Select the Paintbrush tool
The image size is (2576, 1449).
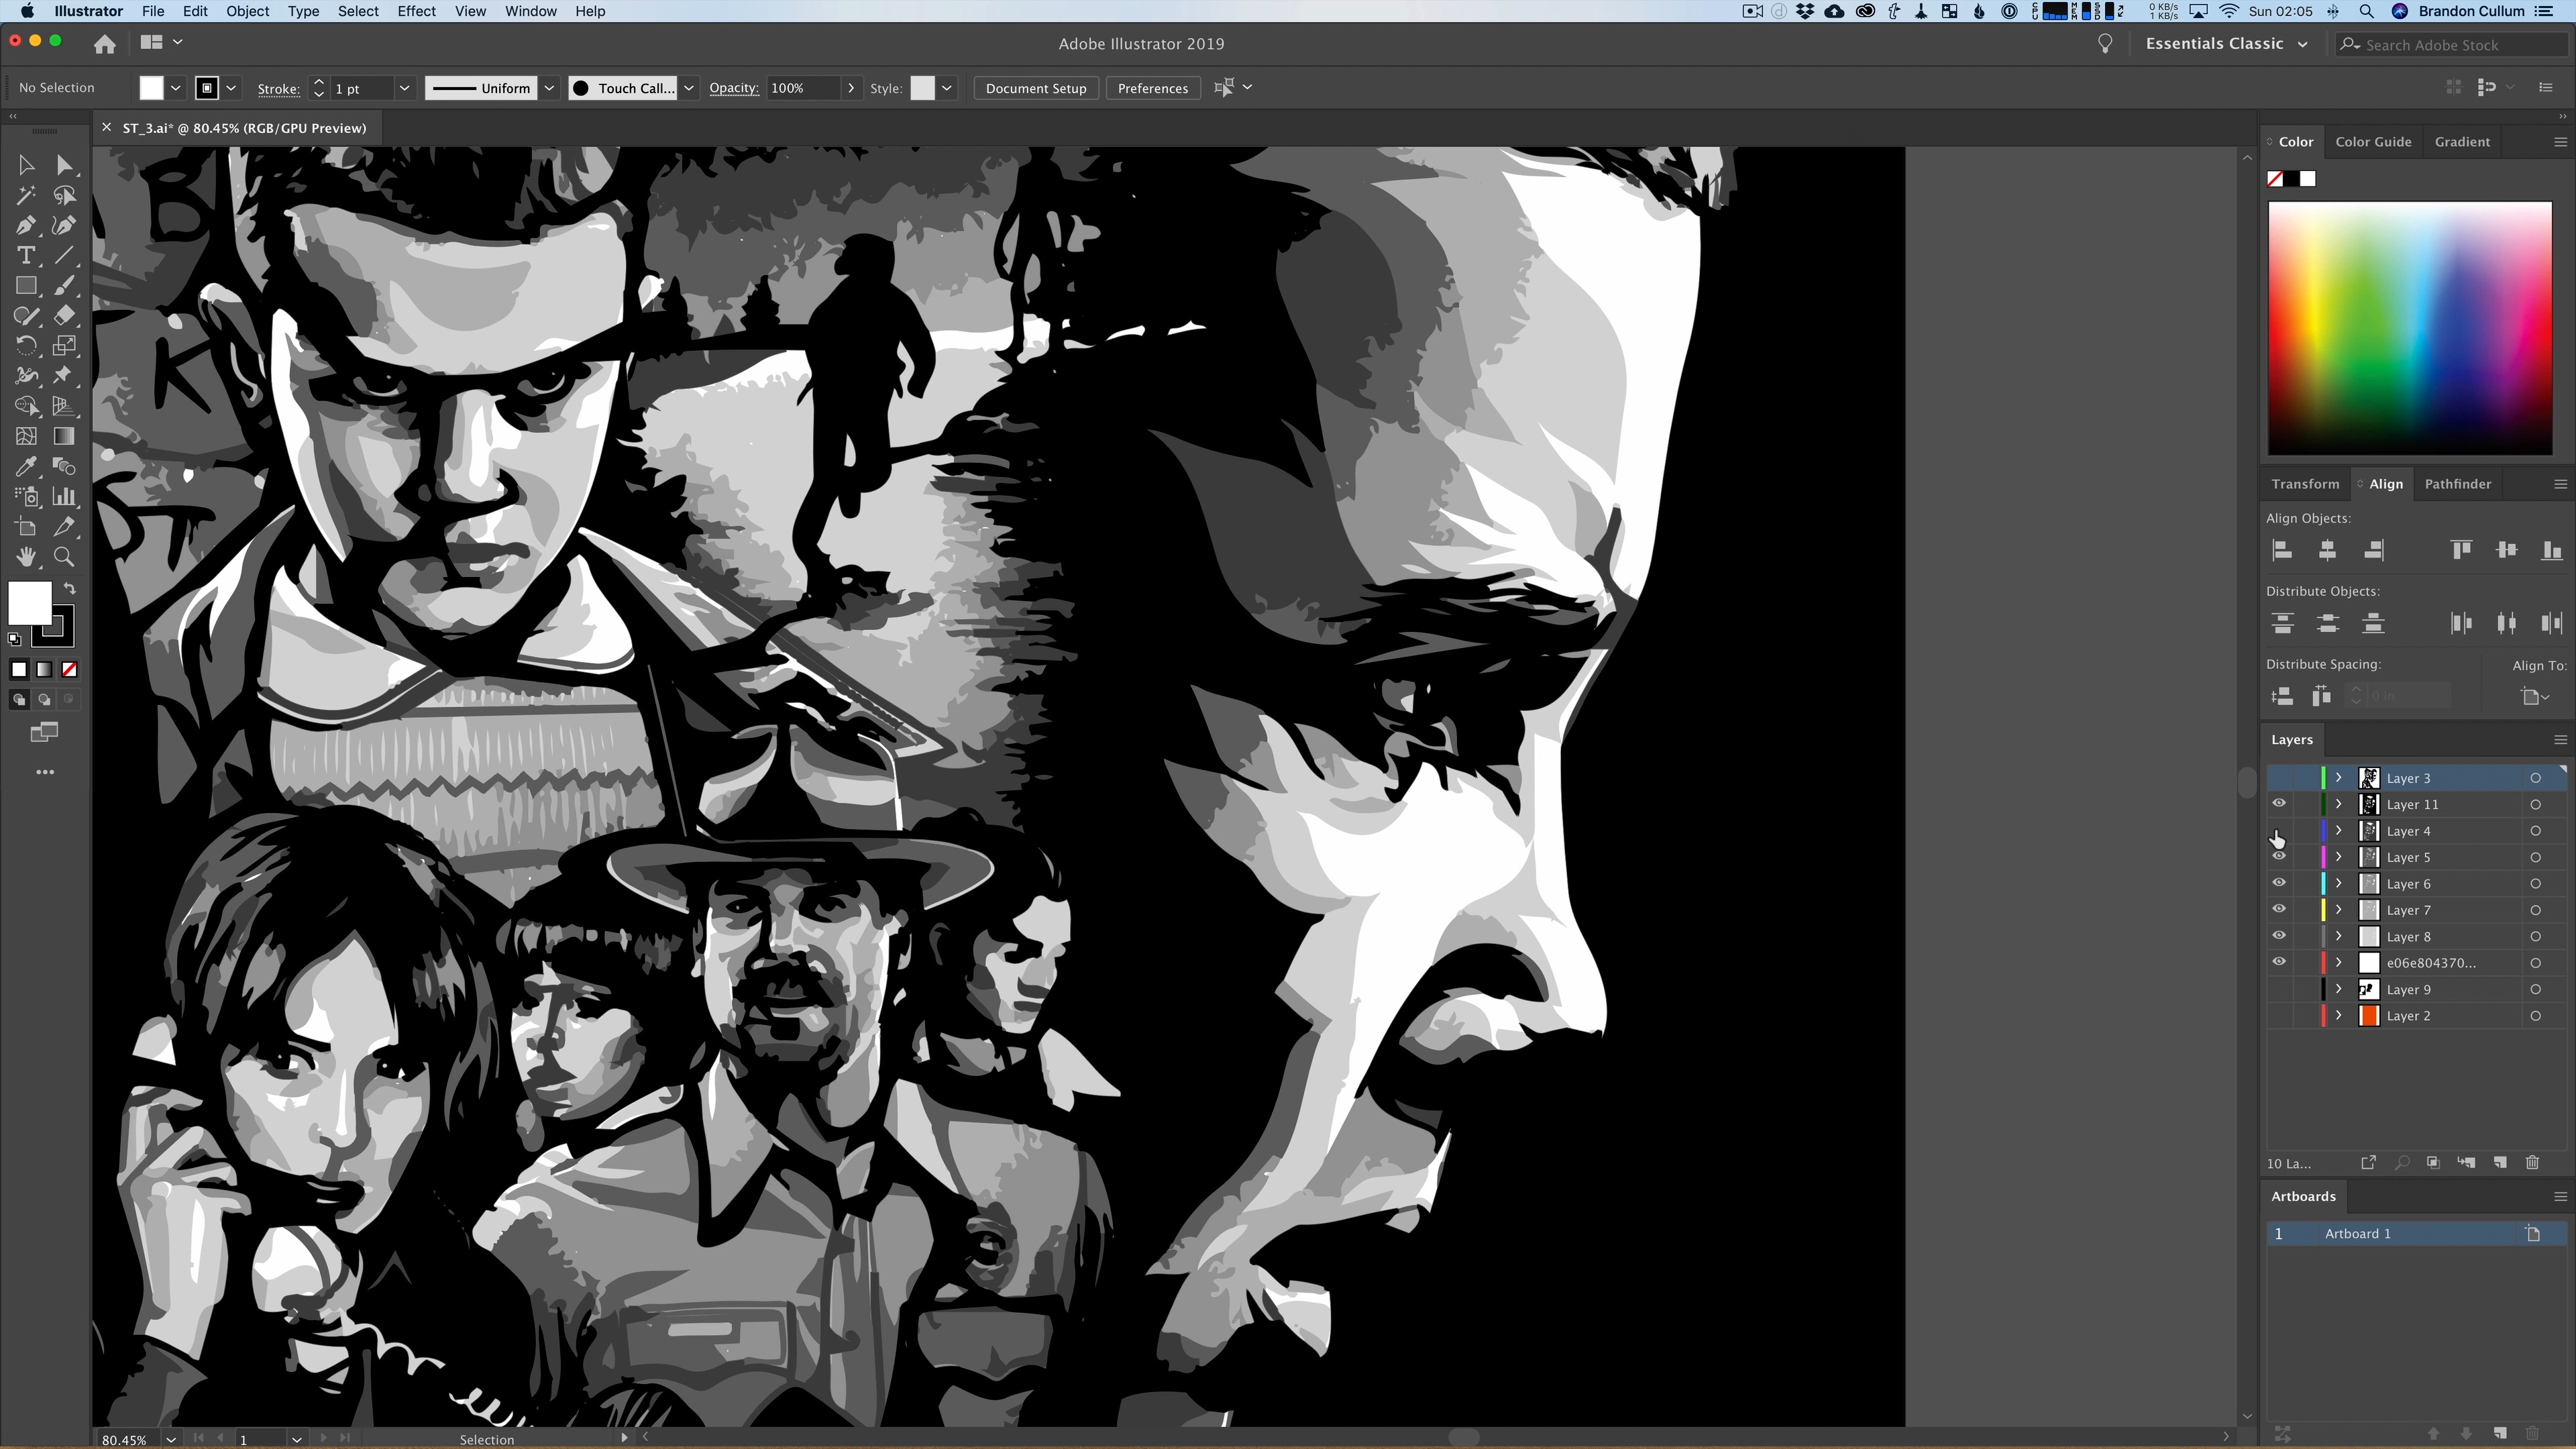point(64,286)
